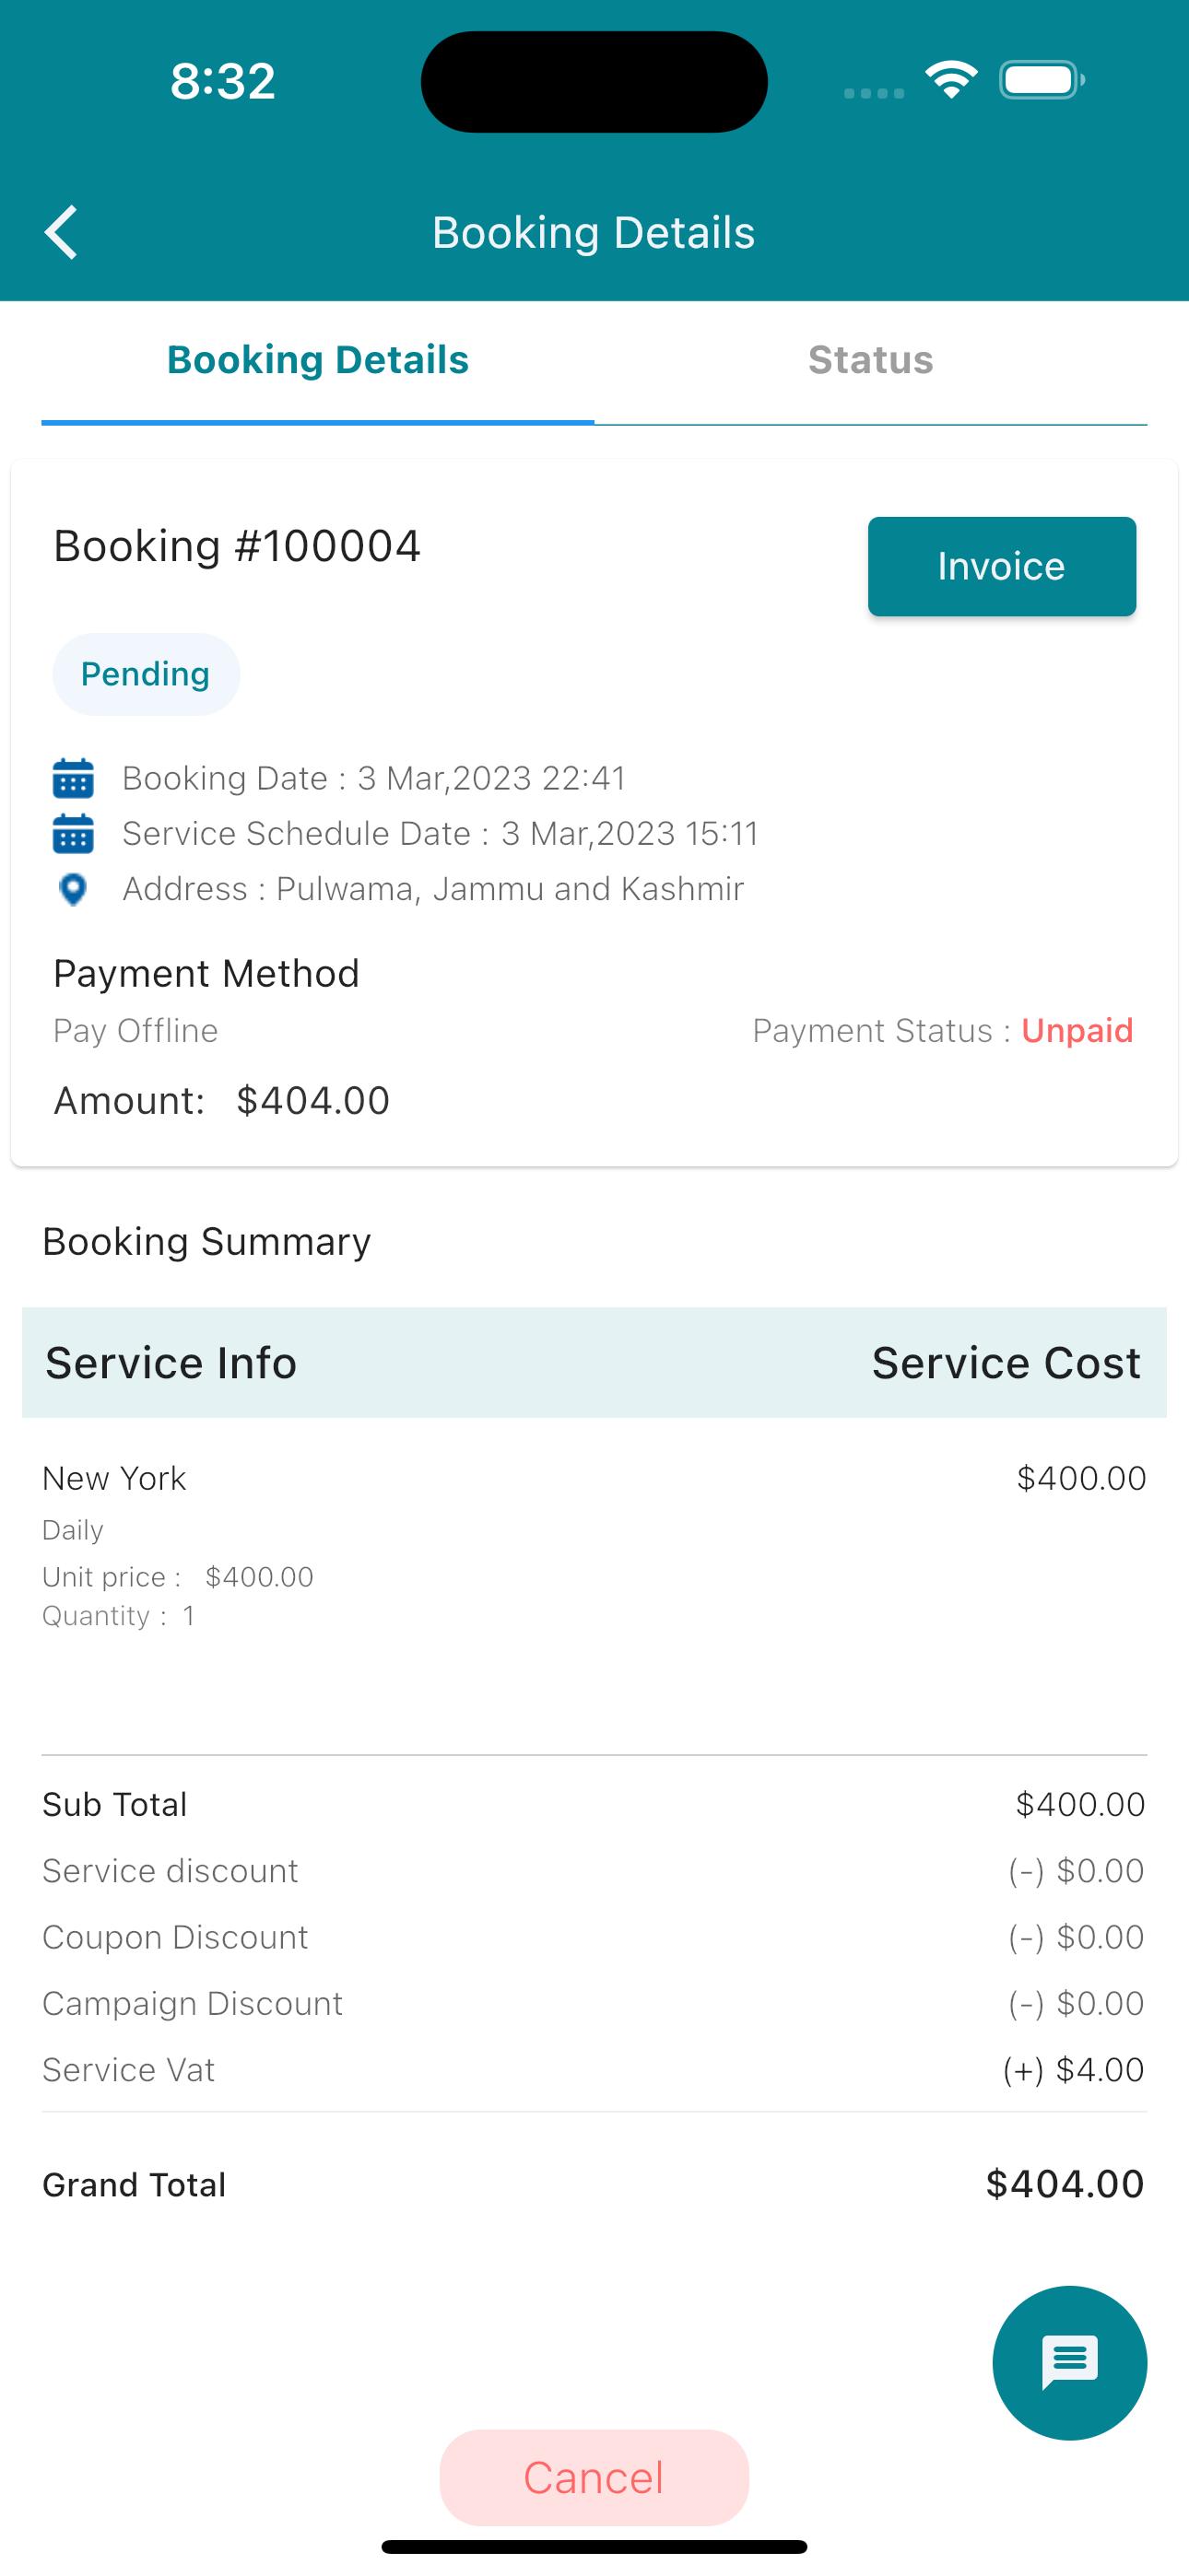Click the Service Schedule Date calendar icon
This screenshot has height=2576, width=1189.
coord(73,833)
